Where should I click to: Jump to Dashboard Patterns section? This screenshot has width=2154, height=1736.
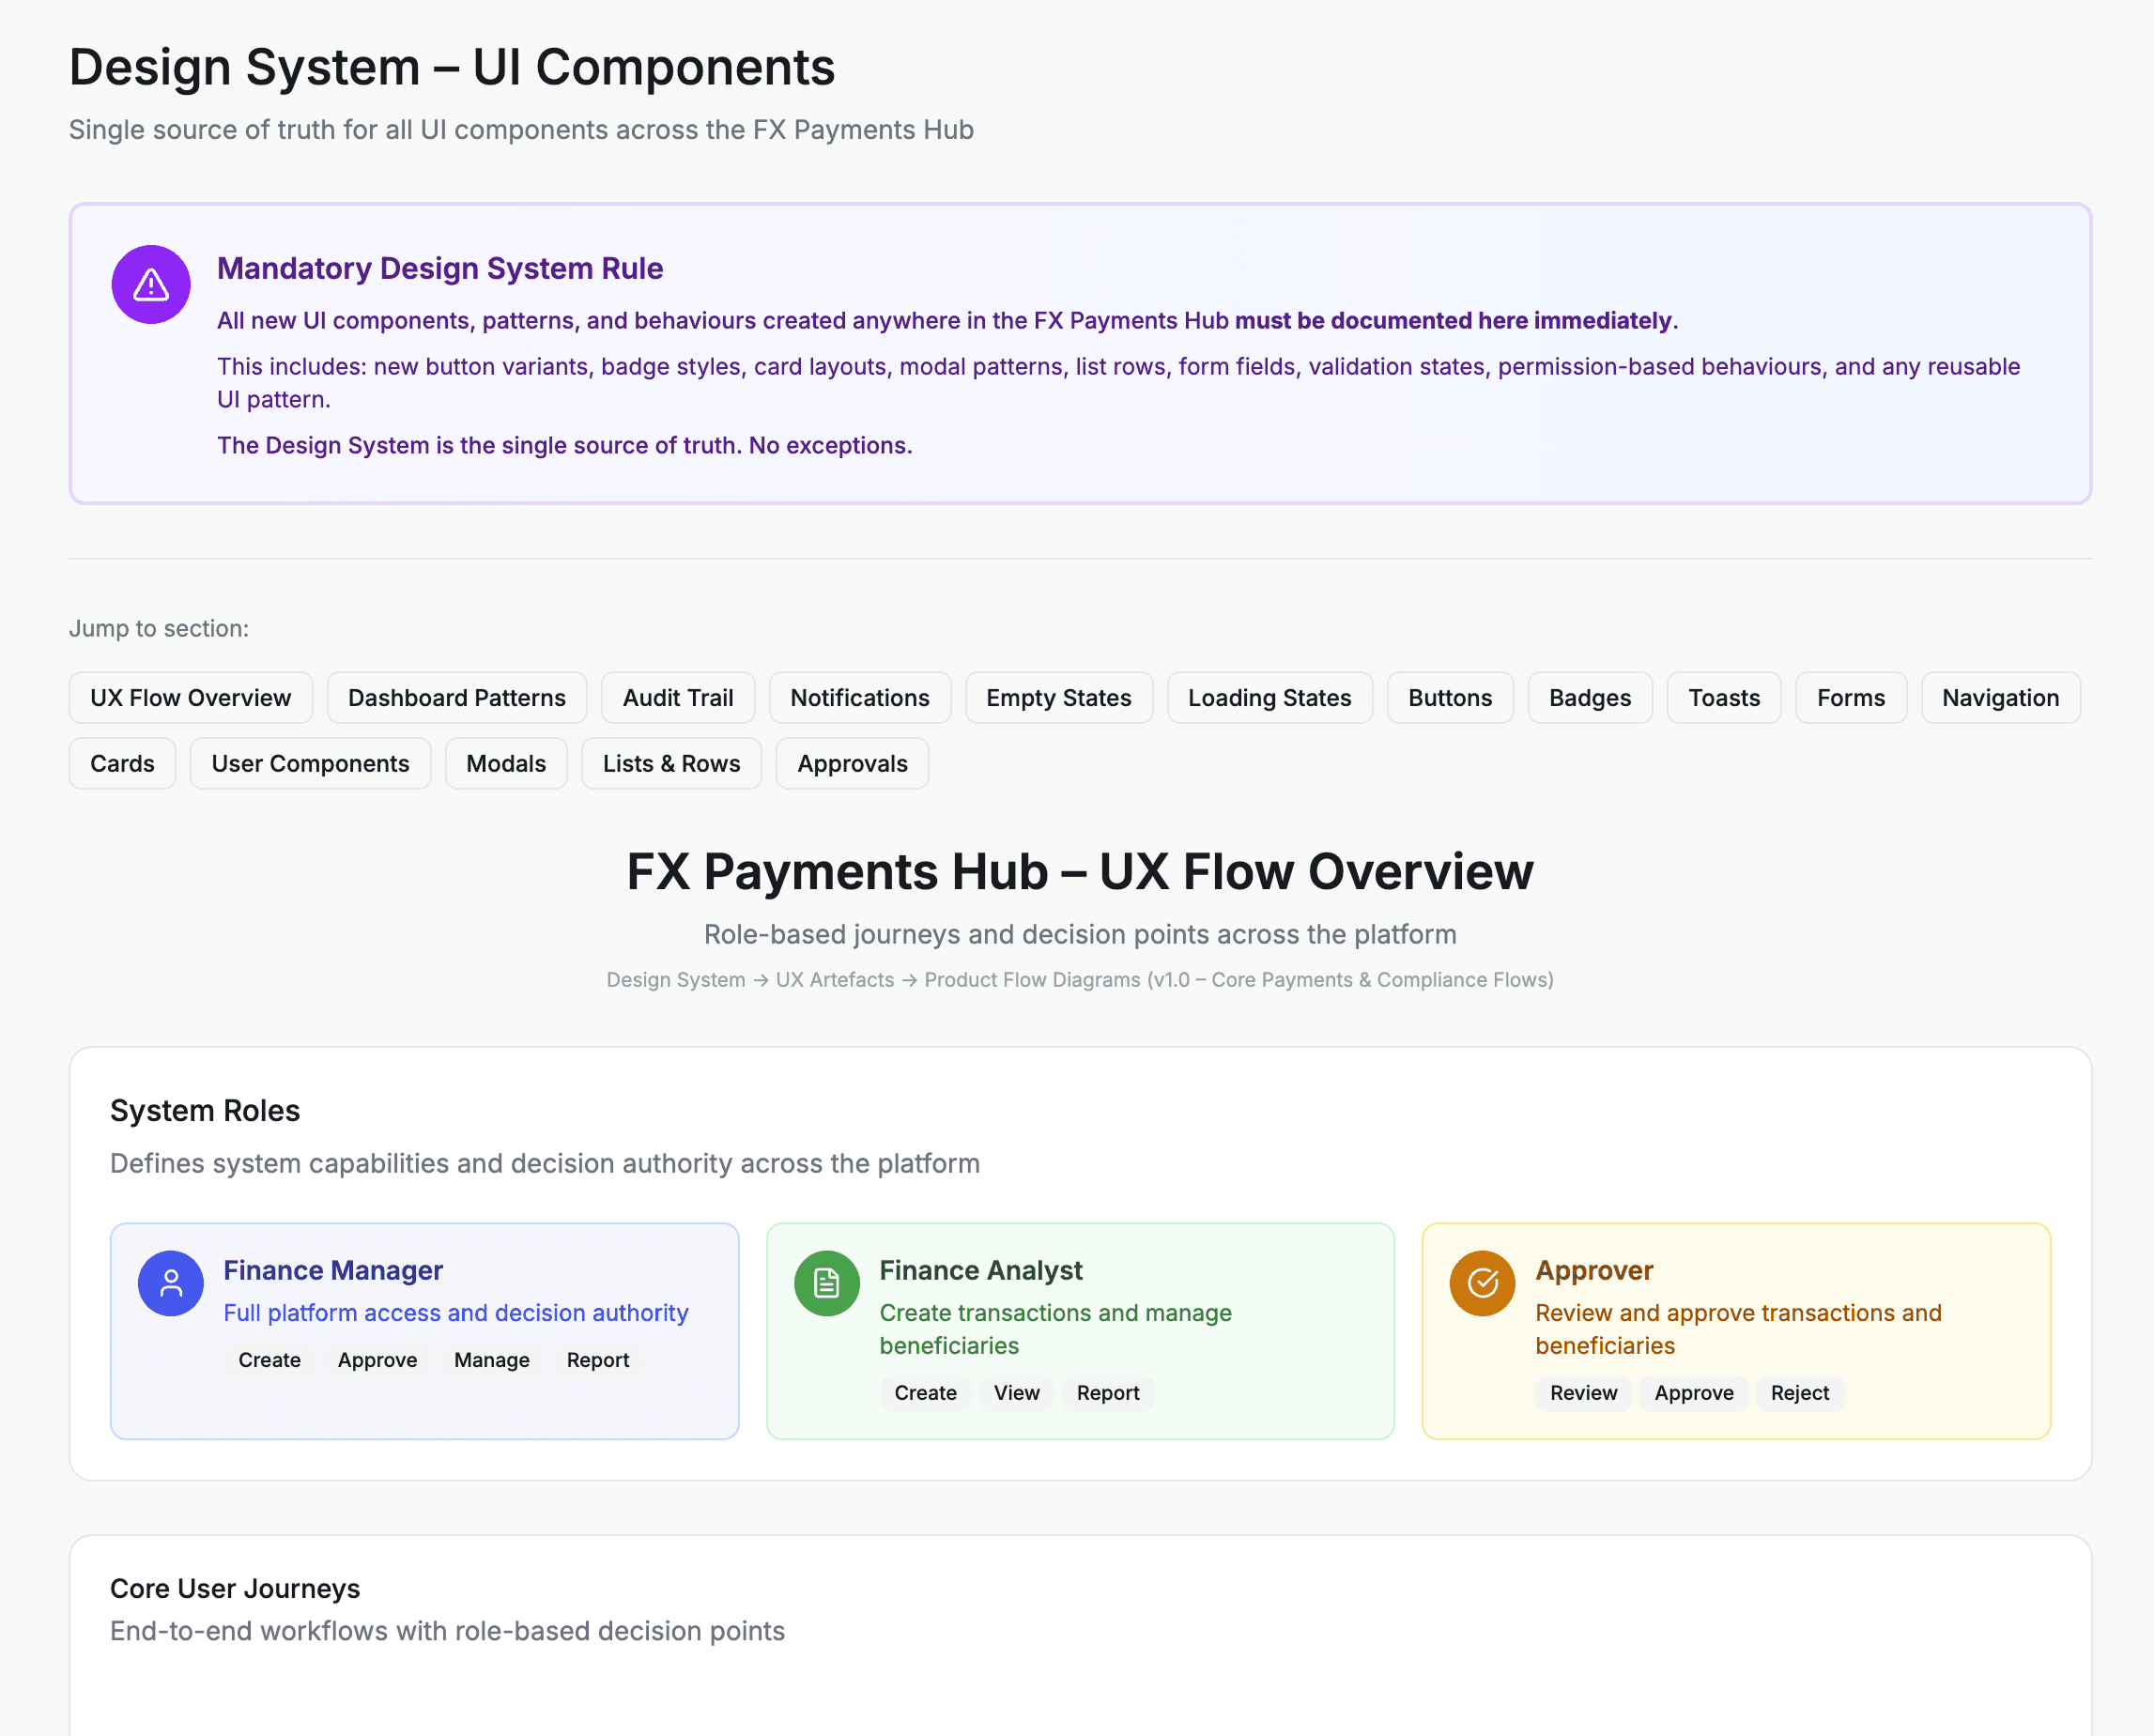pyautogui.click(x=456, y=698)
